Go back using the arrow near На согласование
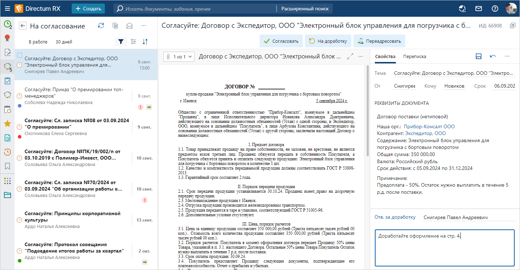The height and width of the screenshot is (270, 520). [x=23, y=26]
